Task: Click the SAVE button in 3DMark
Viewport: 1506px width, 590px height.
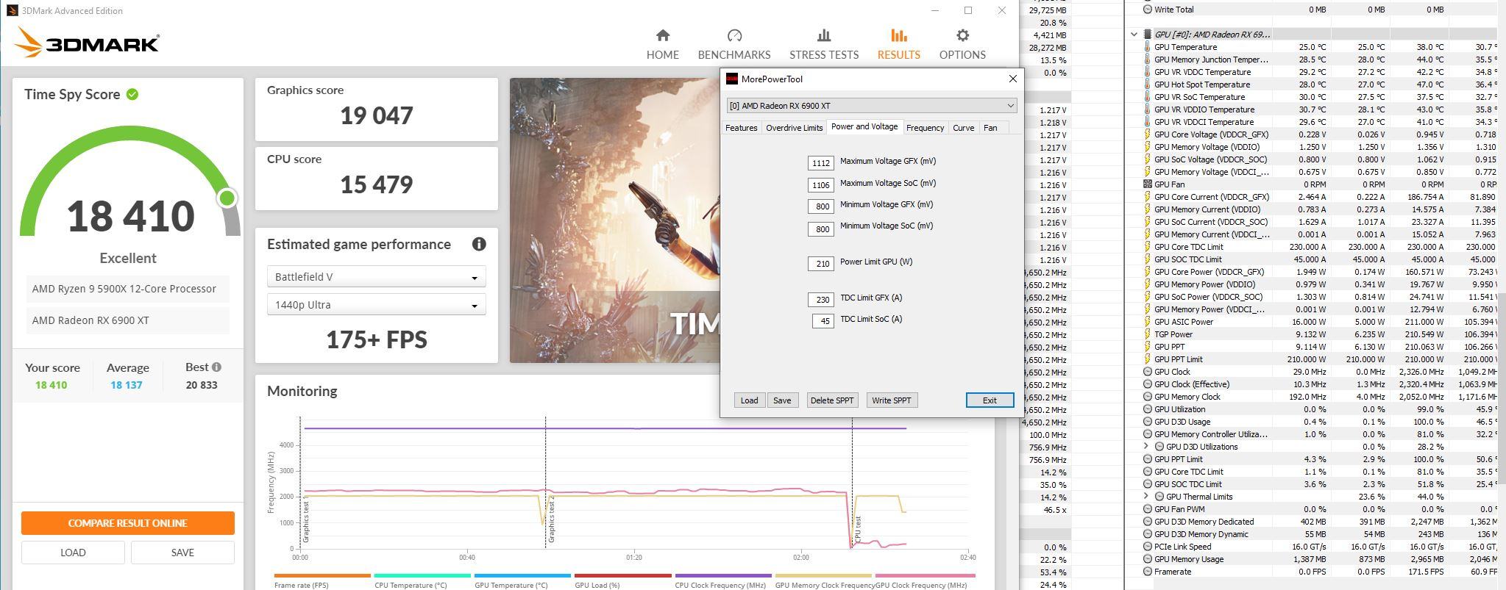Action: point(182,553)
